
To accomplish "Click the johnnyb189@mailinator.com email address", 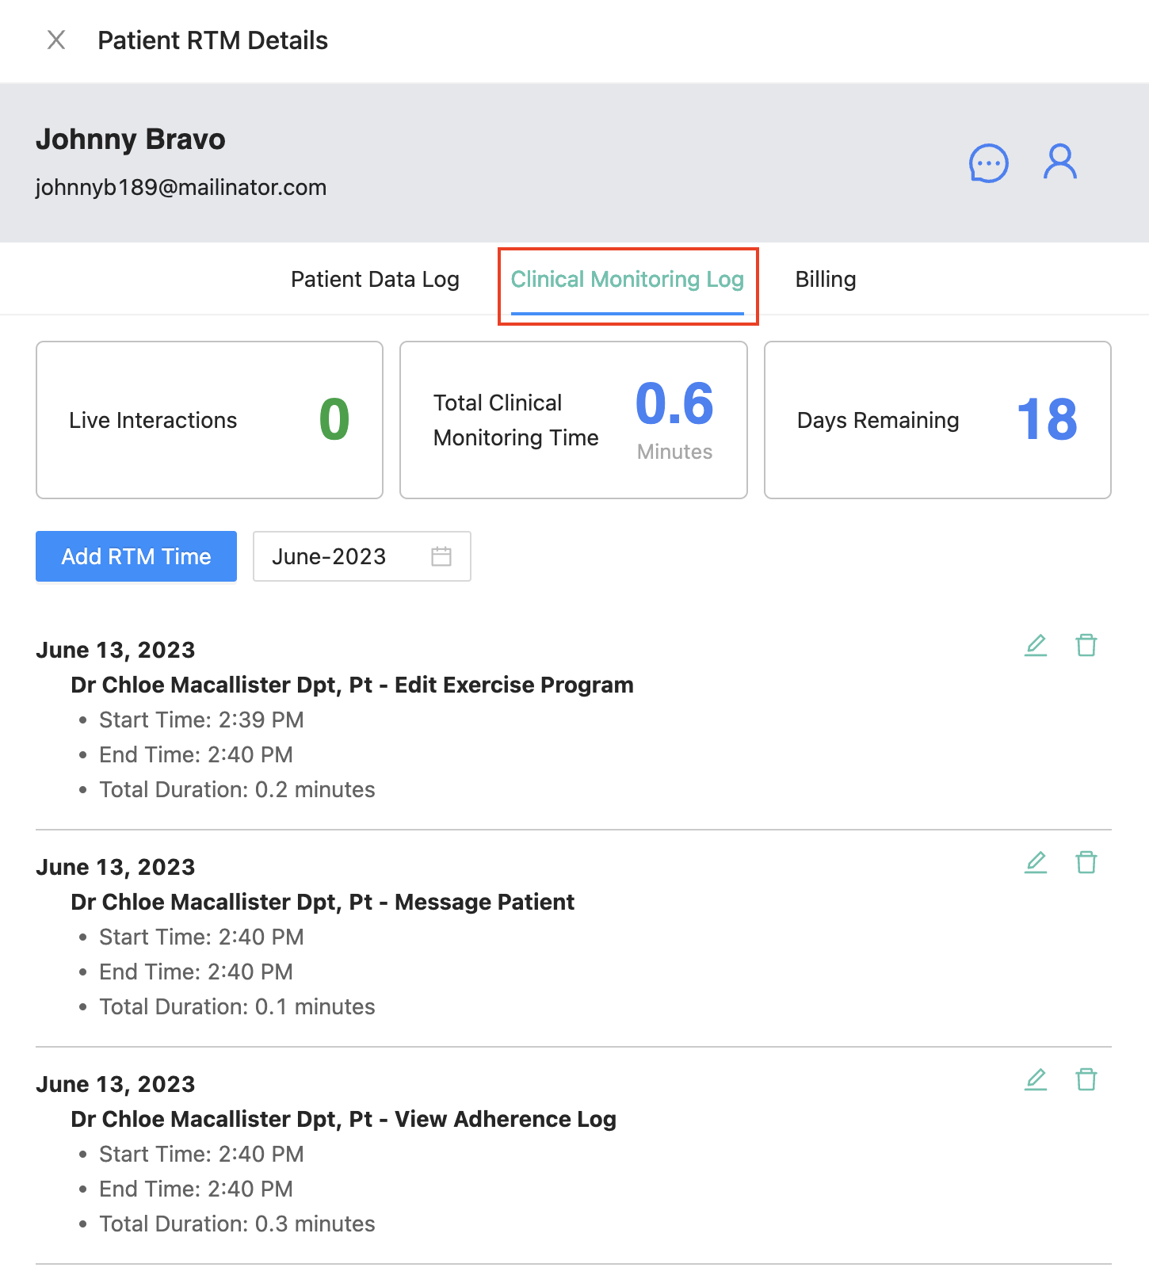I will [181, 188].
